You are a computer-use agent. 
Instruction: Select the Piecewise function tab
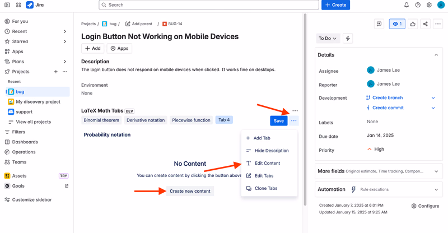(191, 120)
